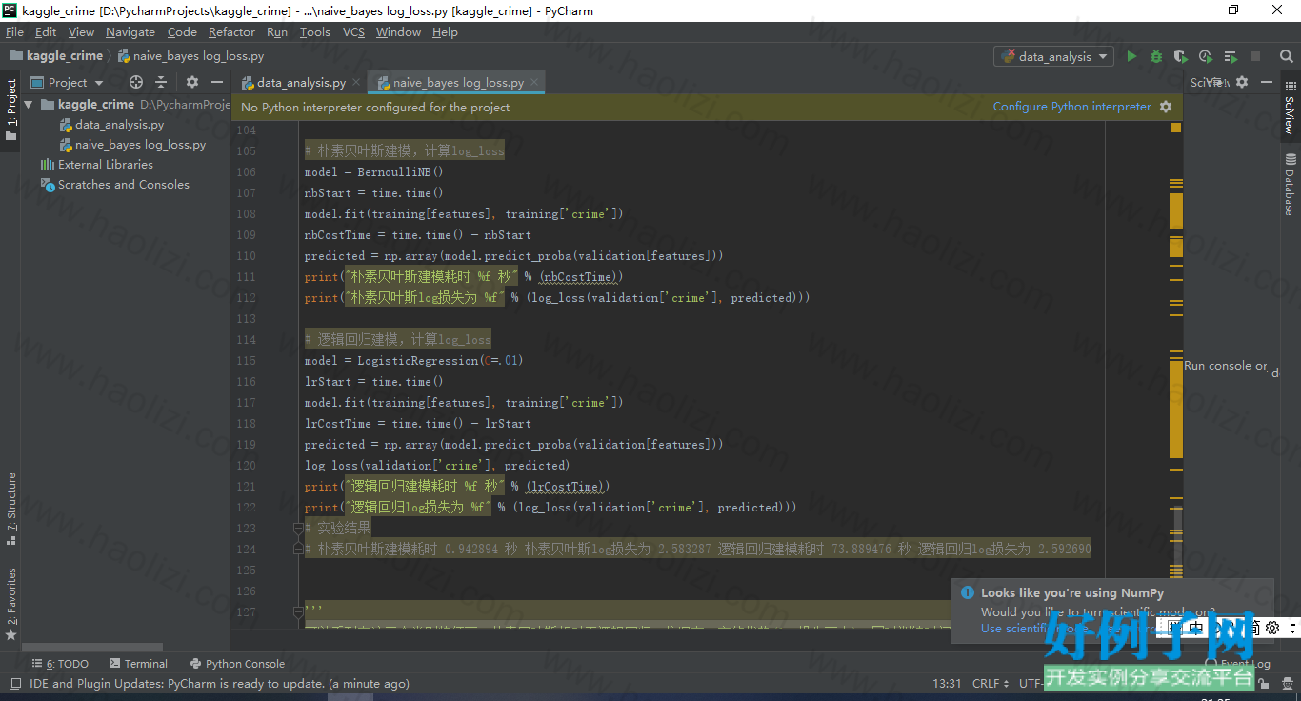Viewport: 1301px width, 701px height.
Task: Toggle the Database side tool window
Action: pos(1290,185)
